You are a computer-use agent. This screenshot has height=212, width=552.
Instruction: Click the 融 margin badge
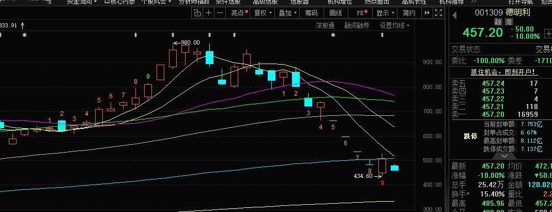(498, 22)
